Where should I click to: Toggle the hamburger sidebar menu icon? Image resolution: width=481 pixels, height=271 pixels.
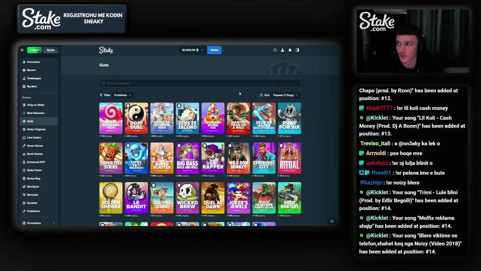[22, 50]
